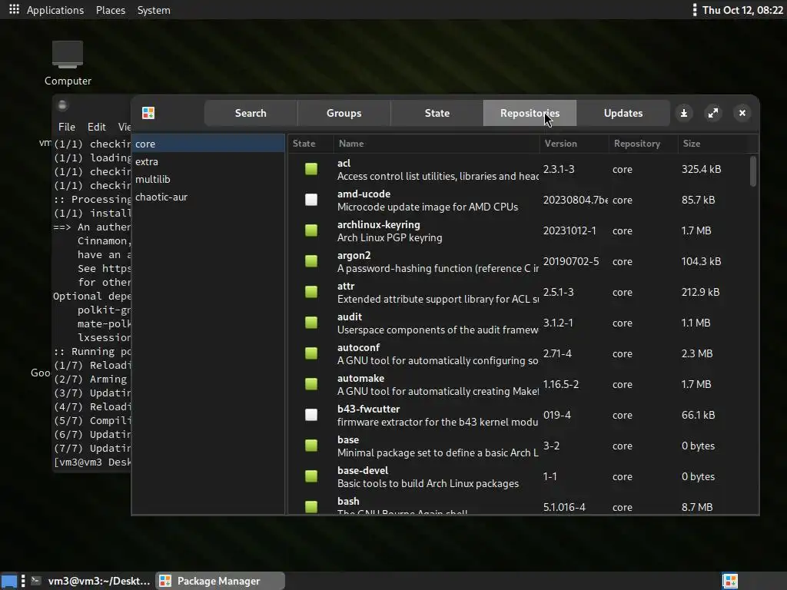Screen dimensions: 787x590
Task: Select the automake package name
Action: pyautogui.click(x=360, y=378)
